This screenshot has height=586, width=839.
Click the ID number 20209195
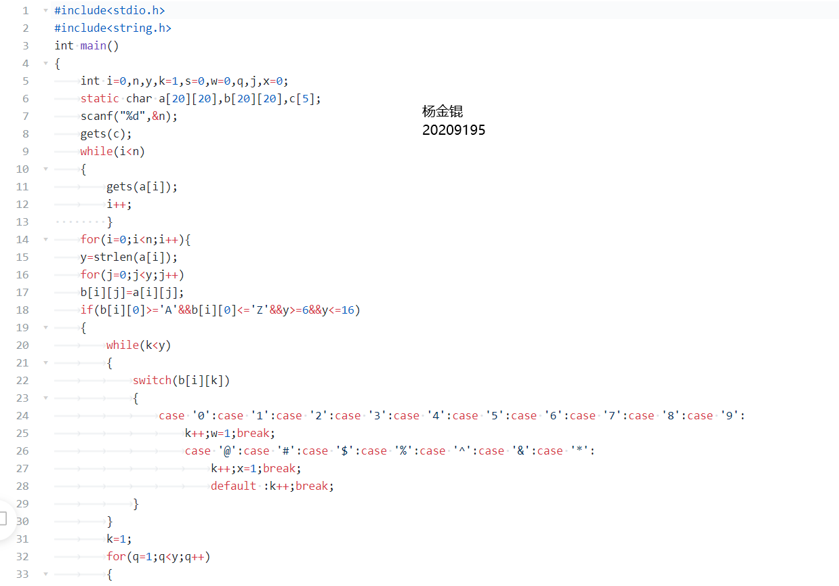click(x=453, y=130)
